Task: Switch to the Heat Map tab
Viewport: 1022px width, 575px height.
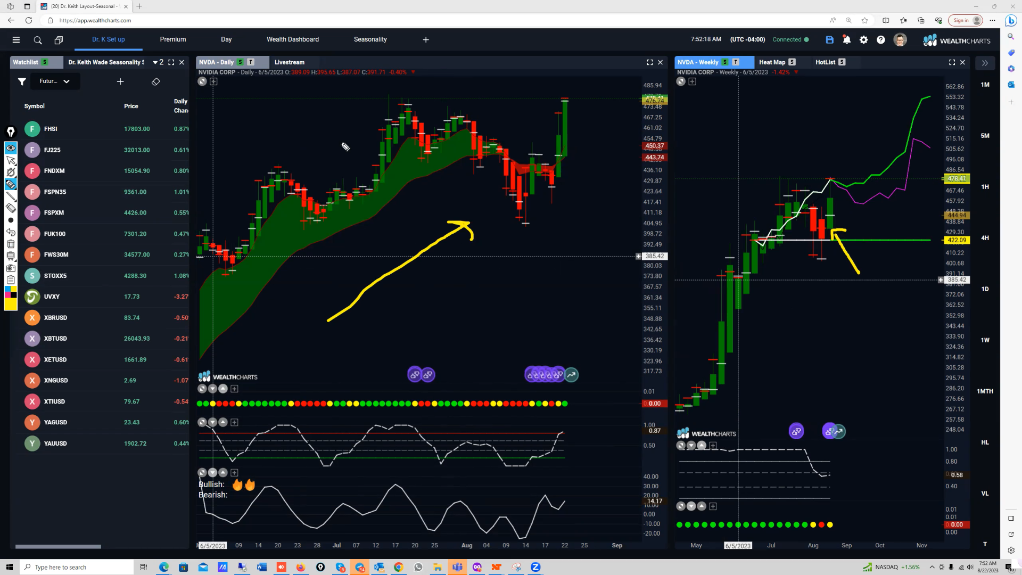Action: tap(772, 62)
